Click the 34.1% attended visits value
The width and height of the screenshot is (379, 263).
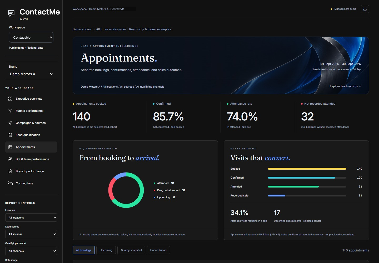[x=240, y=213]
